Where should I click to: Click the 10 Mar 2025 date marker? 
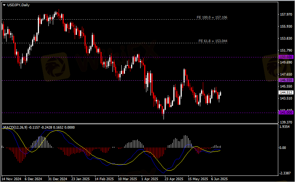tap(127, 179)
